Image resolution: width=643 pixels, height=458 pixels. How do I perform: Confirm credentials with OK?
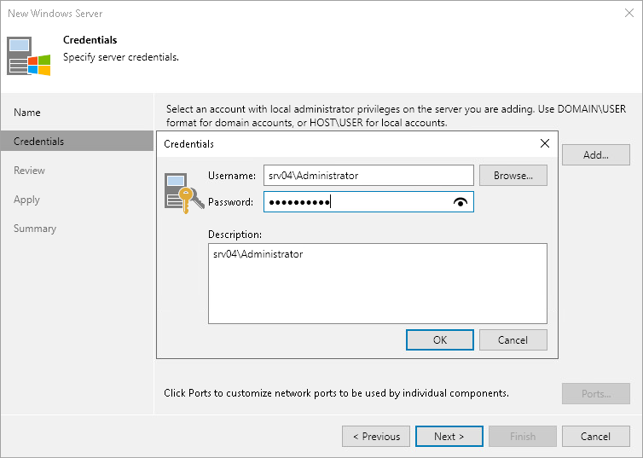[x=439, y=340]
